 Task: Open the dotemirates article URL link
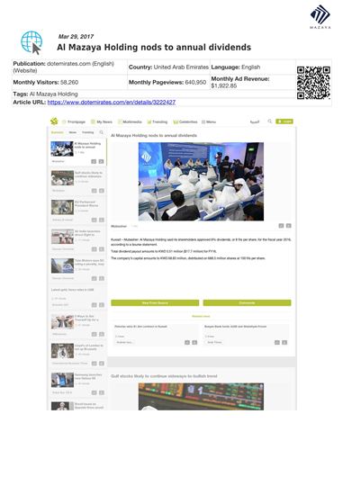click(112, 102)
